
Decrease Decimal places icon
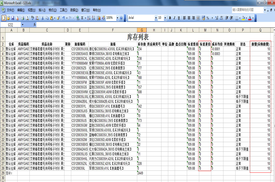pyautogui.click(x=221, y=18)
